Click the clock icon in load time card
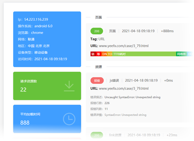The image size is (194, 141). 69,119
